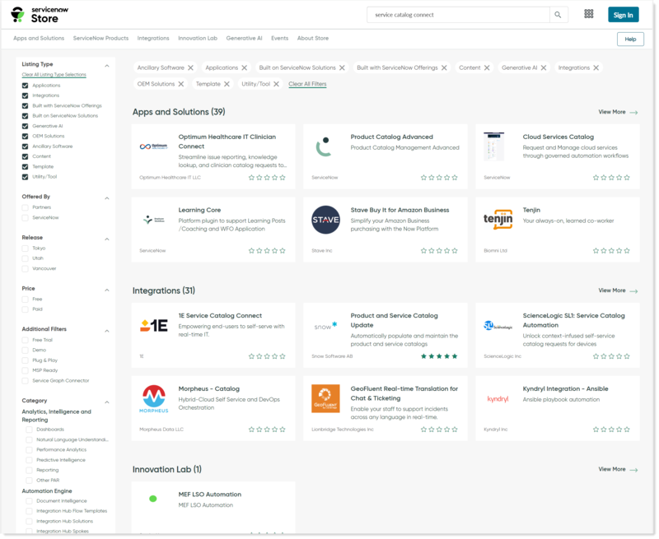Viewport: 659px width, 539px height.
Task: Open Generative AI nav item
Action: coord(245,38)
